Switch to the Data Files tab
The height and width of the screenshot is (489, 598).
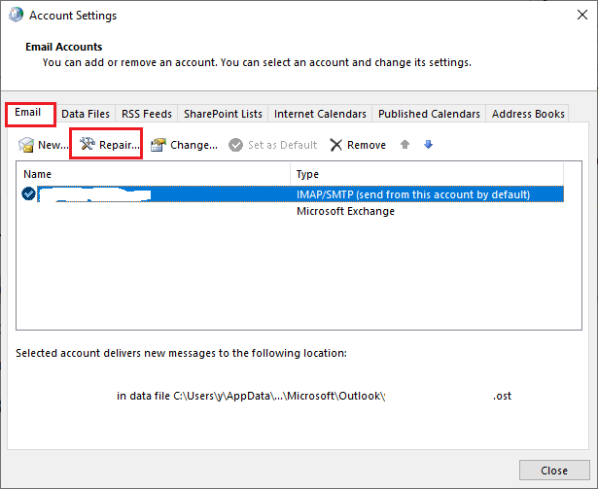tap(86, 114)
